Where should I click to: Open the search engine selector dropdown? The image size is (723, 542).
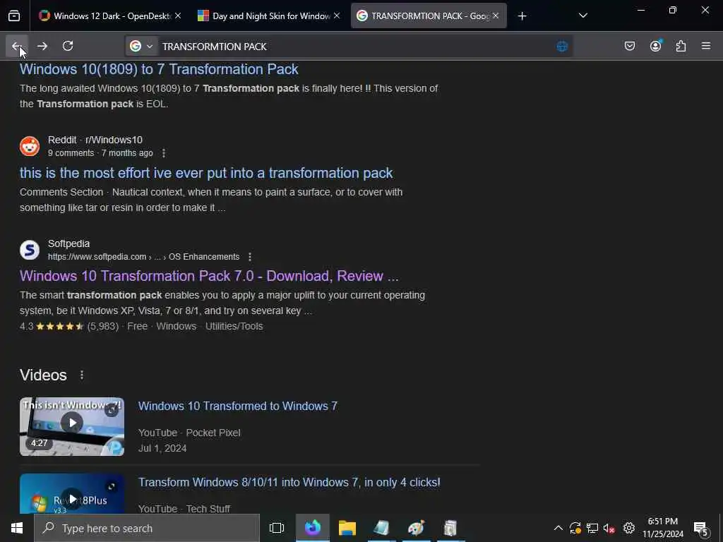point(141,46)
